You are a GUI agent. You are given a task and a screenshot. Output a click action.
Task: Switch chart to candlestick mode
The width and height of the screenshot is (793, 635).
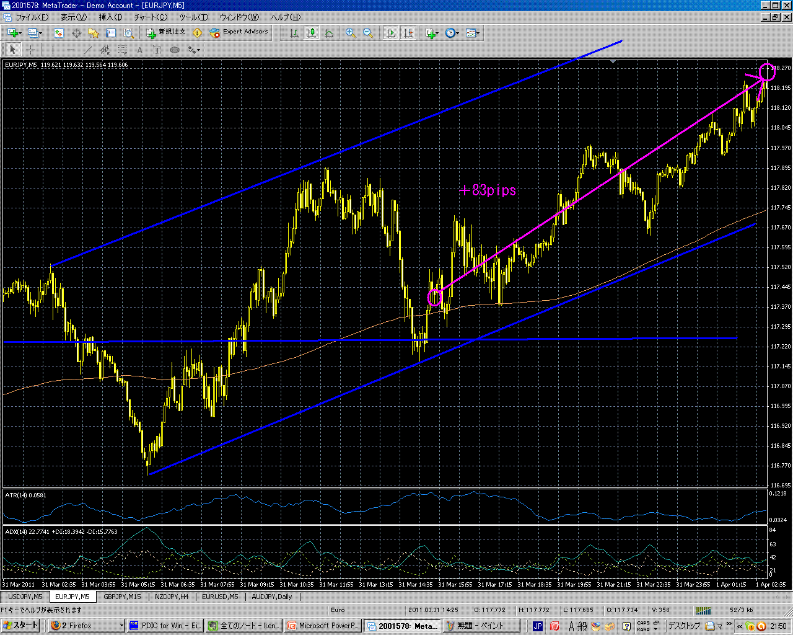point(312,33)
